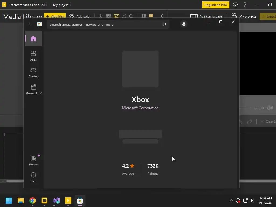276x207 pixels.
Task: Open the Windows Start menu
Action: click(9, 201)
